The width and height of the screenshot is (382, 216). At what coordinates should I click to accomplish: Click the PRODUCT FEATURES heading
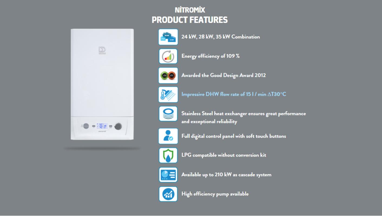click(190, 20)
